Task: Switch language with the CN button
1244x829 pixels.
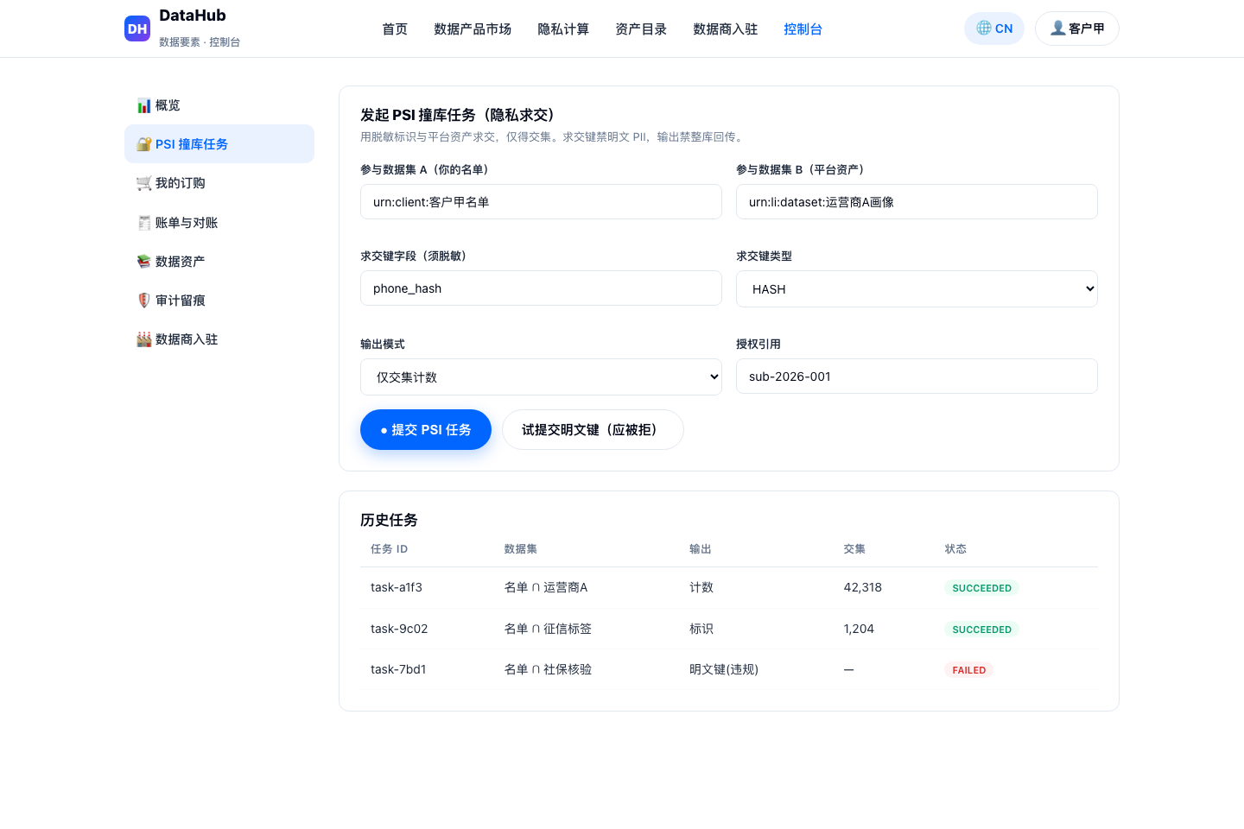Action: [994, 28]
